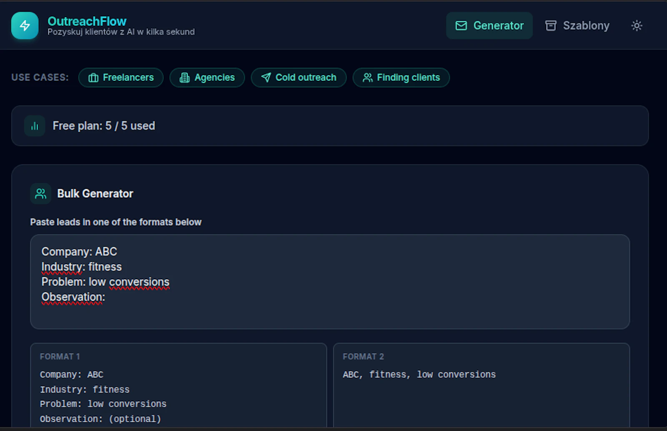Click the paper plane icon on Cold outreach
Viewport: 667px width, 431px height.
coord(266,78)
